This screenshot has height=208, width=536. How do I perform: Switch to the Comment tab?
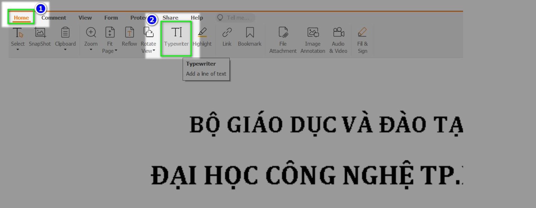tap(54, 17)
